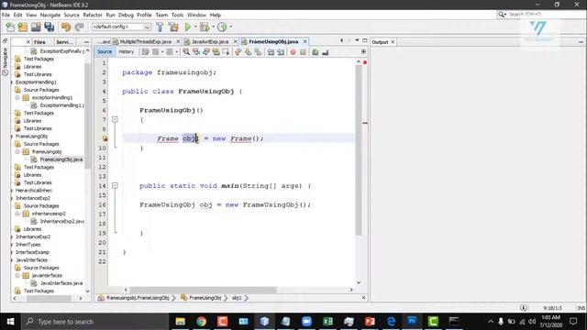587x330 pixels.
Task: Uncomment the selected code lines
Action: 325,52
